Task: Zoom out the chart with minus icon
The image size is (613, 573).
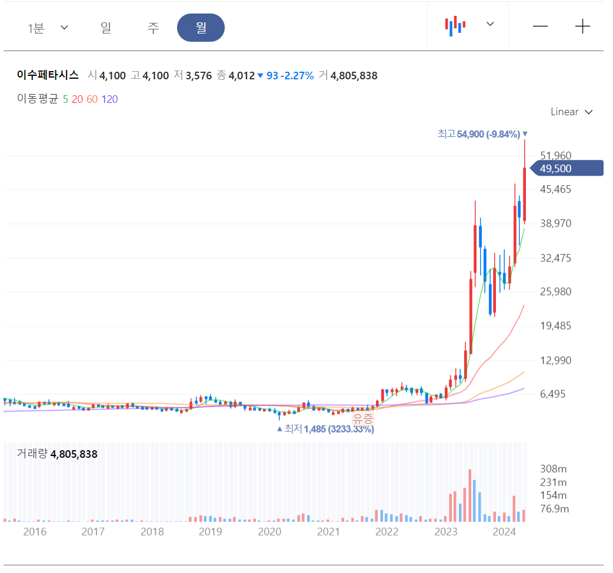Action: (x=540, y=26)
